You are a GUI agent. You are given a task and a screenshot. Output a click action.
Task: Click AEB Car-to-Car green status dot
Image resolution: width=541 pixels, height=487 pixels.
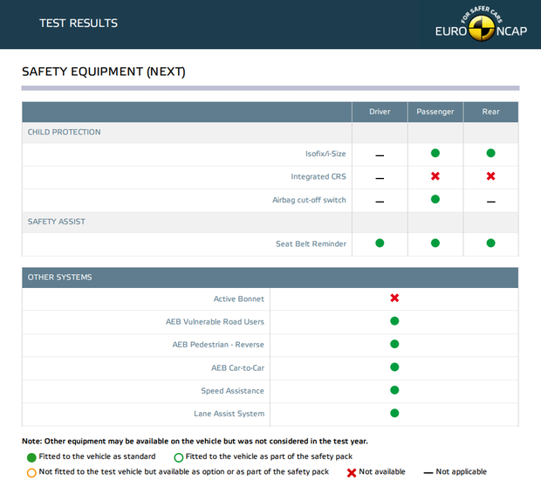click(x=394, y=367)
